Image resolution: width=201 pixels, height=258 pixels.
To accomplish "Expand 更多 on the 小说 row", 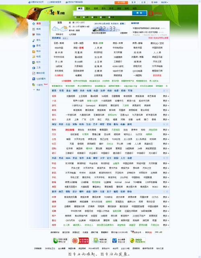I will pyautogui.click(x=166, y=101).
